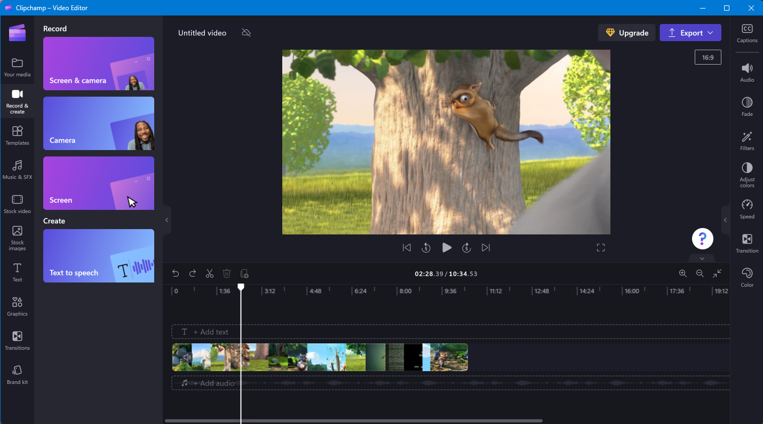The image size is (763, 424).
Task: Mute the video clip audio on timeline
Action: point(186,357)
